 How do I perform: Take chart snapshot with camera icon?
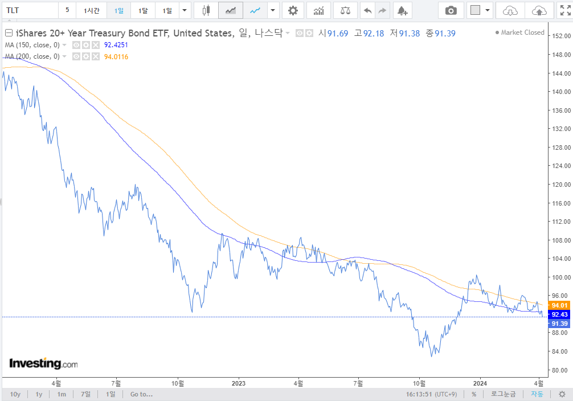pos(451,11)
